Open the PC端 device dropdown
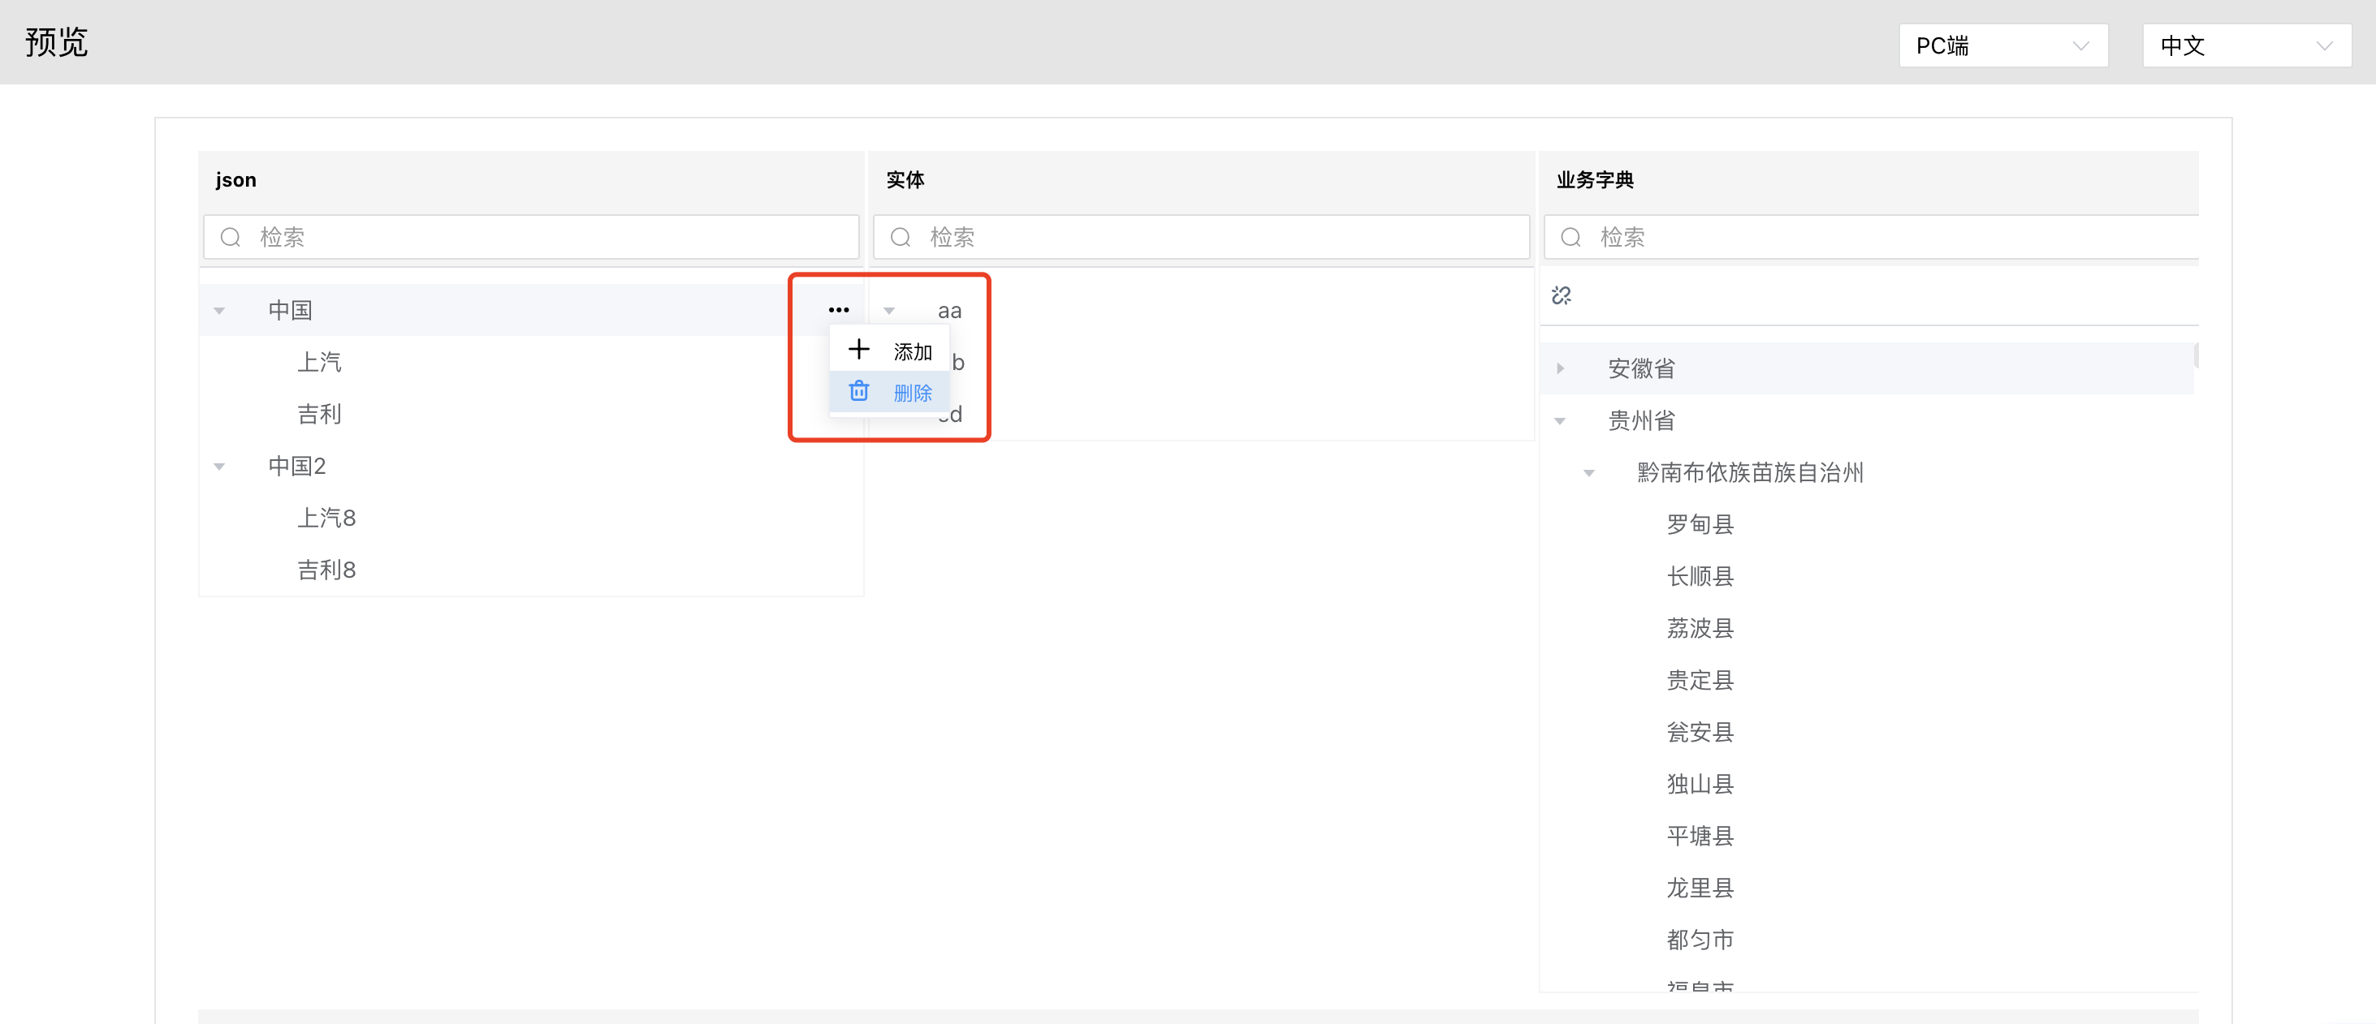Image resolution: width=2376 pixels, height=1024 pixels. click(x=2002, y=45)
